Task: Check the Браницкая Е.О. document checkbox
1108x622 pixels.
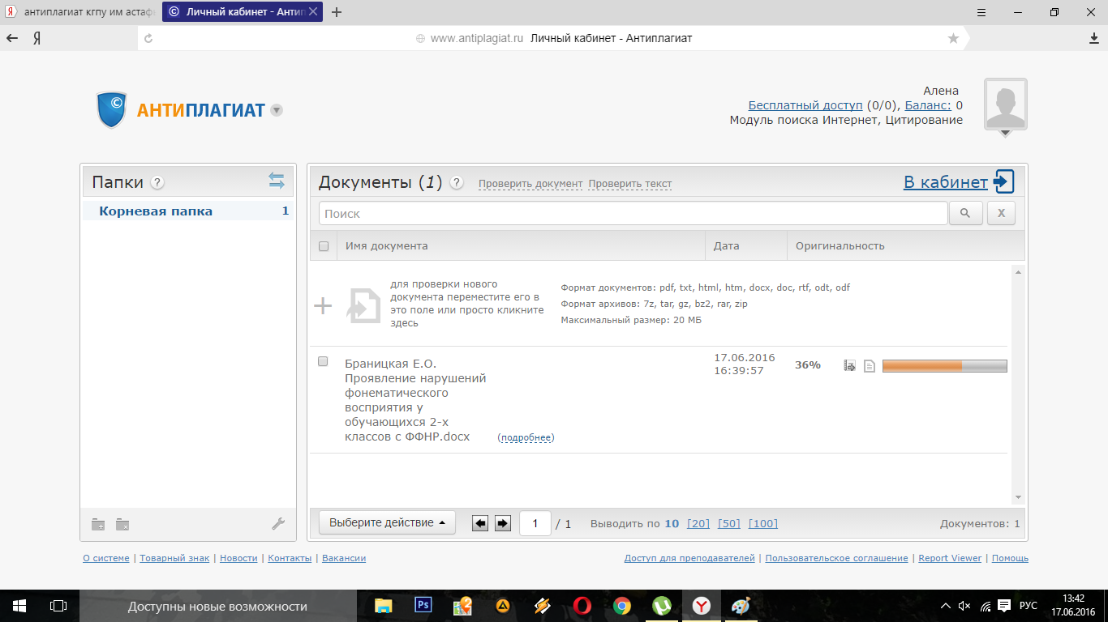Action: pyautogui.click(x=324, y=361)
